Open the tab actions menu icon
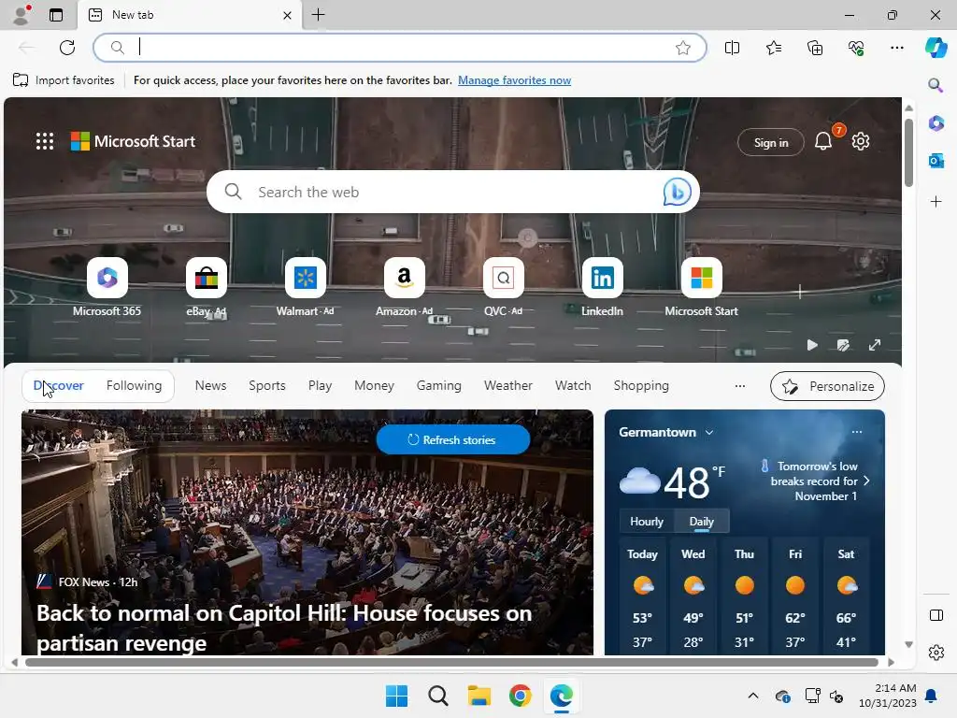The image size is (957, 718). point(56,15)
